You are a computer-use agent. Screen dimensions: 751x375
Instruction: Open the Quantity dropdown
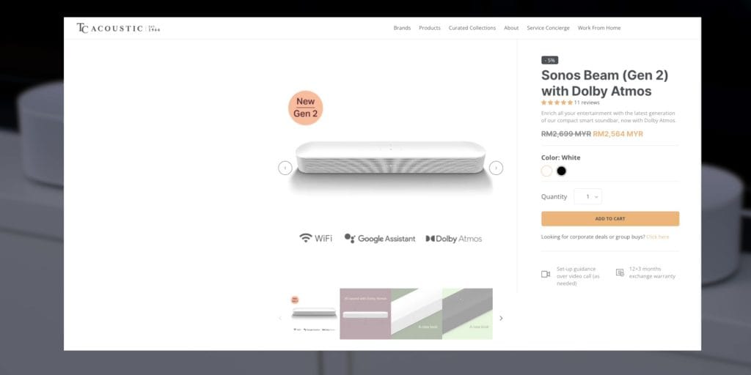587,196
